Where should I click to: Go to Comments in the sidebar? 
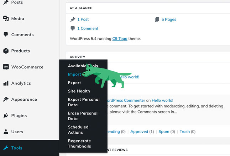click(22, 35)
